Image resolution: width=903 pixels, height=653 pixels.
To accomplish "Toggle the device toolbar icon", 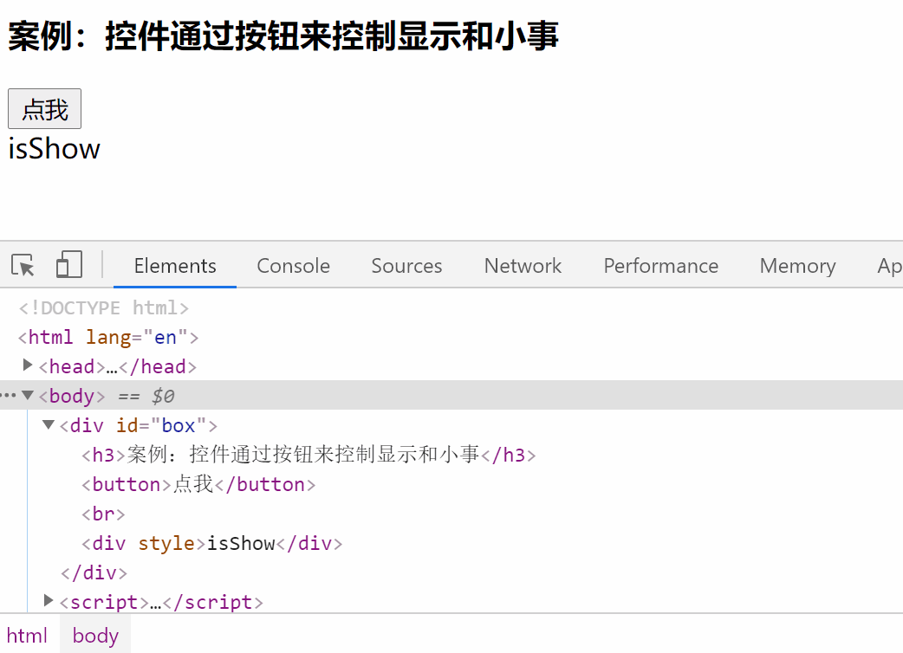I will click(68, 265).
